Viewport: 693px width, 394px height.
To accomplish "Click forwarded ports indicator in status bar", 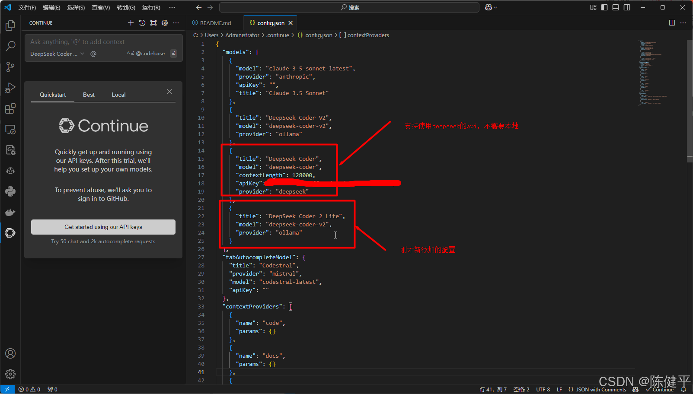I will point(52,389).
